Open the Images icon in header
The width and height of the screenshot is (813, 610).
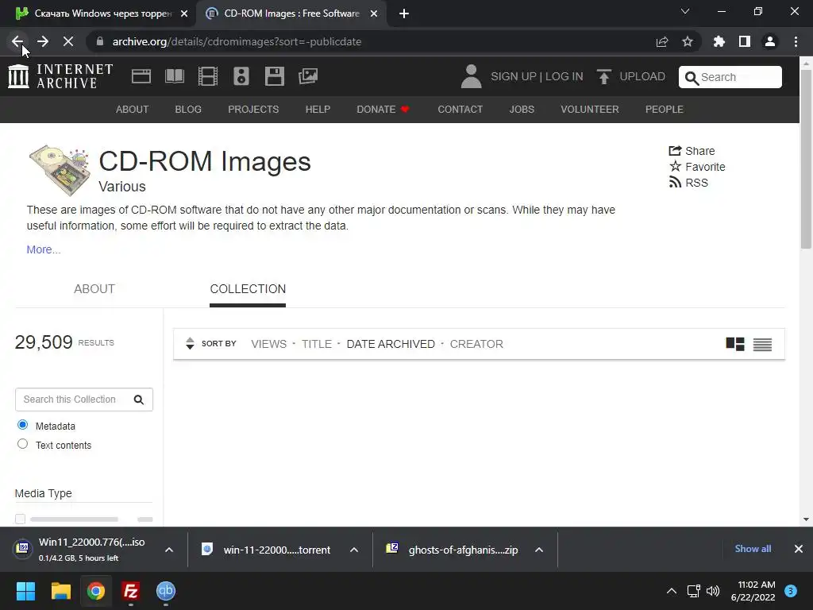pos(308,76)
